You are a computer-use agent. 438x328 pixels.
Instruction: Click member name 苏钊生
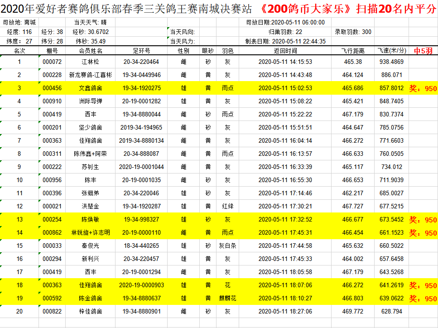click(x=90, y=167)
